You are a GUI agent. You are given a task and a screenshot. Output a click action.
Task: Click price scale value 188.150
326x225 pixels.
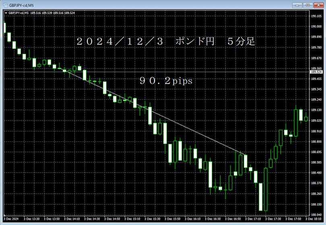pyautogui.click(x=316, y=204)
